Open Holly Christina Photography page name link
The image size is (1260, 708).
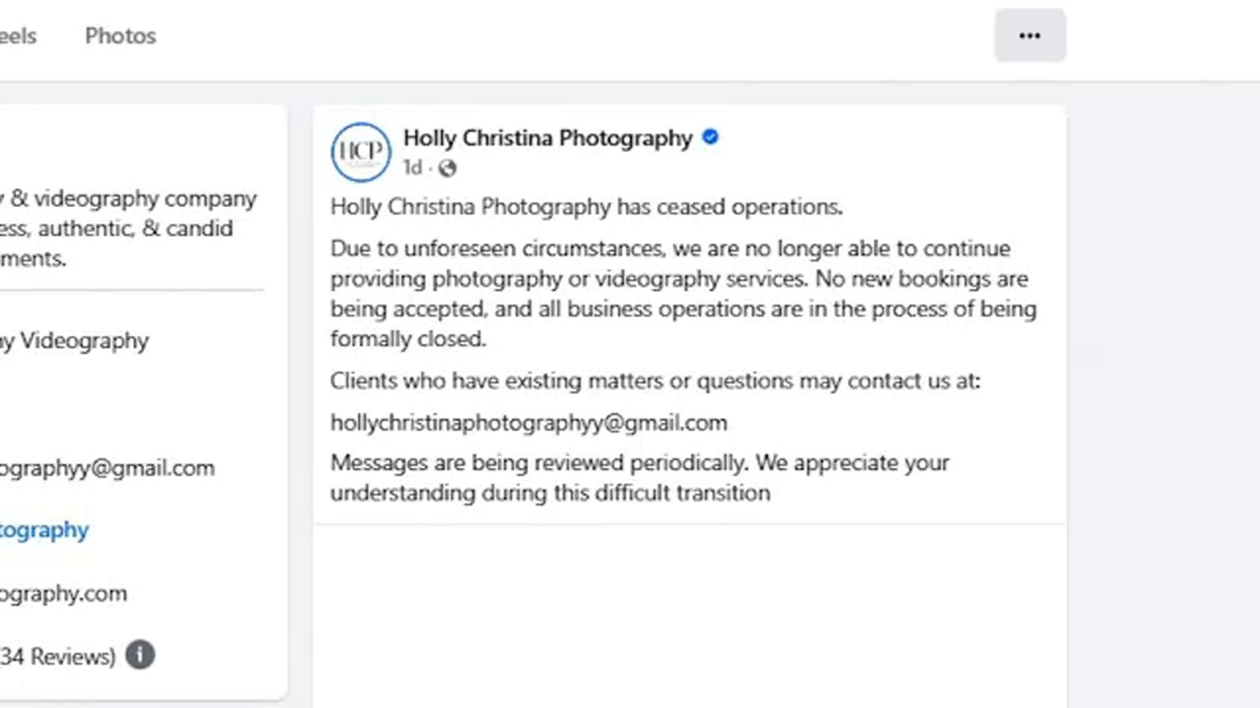click(547, 138)
